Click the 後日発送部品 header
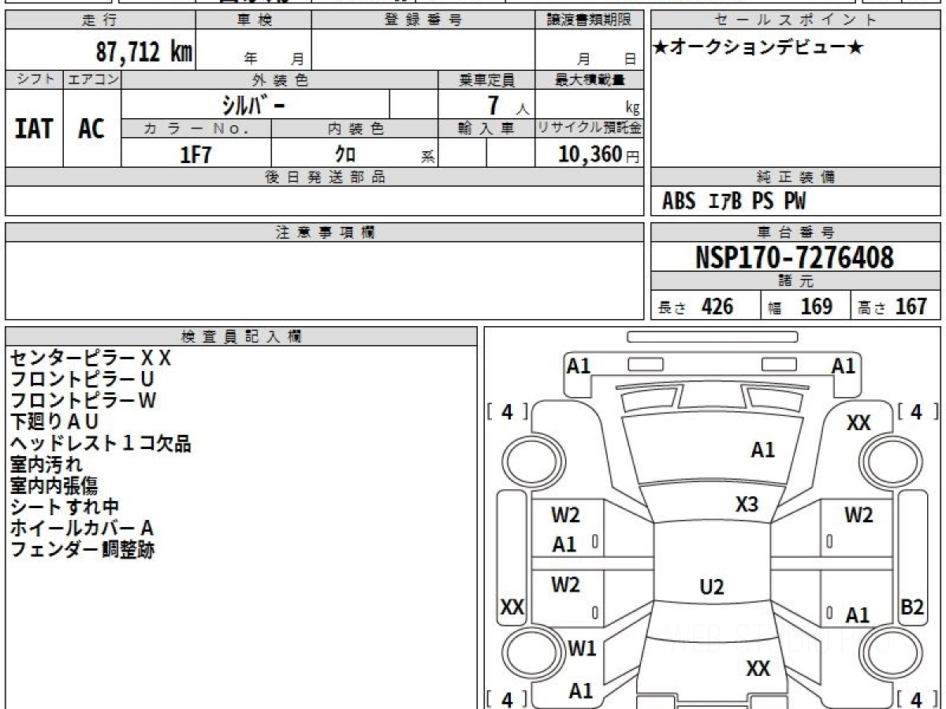Image resolution: width=946 pixels, height=709 pixels. (x=324, y=177)
